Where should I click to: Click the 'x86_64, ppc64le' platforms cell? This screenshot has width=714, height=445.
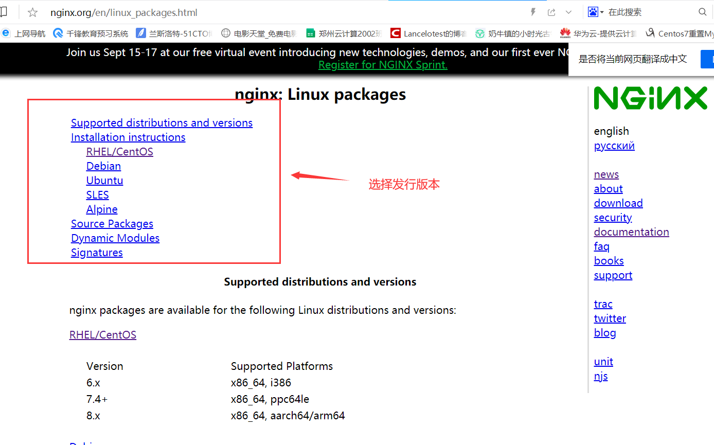pos(270,399)
